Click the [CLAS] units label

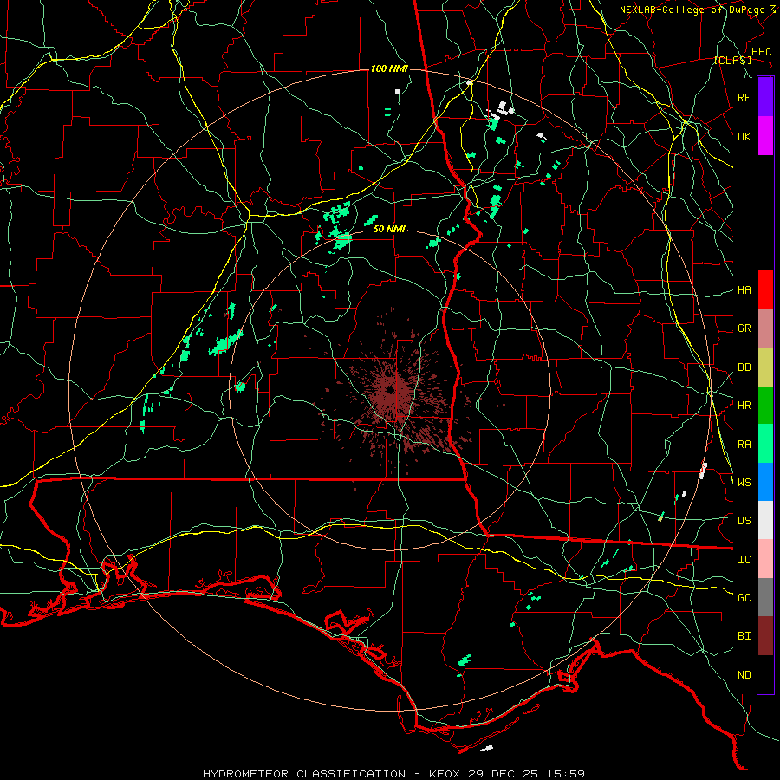pyautogui.click(x=732, y=60)
